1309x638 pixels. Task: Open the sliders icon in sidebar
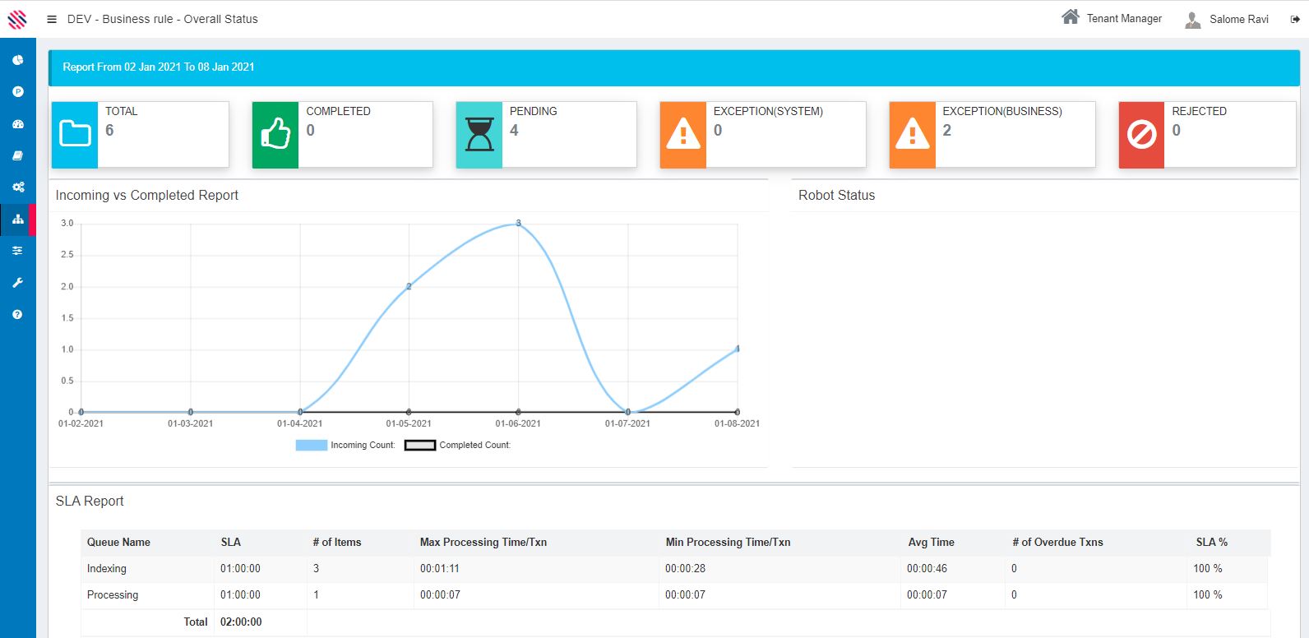[17, 251]
